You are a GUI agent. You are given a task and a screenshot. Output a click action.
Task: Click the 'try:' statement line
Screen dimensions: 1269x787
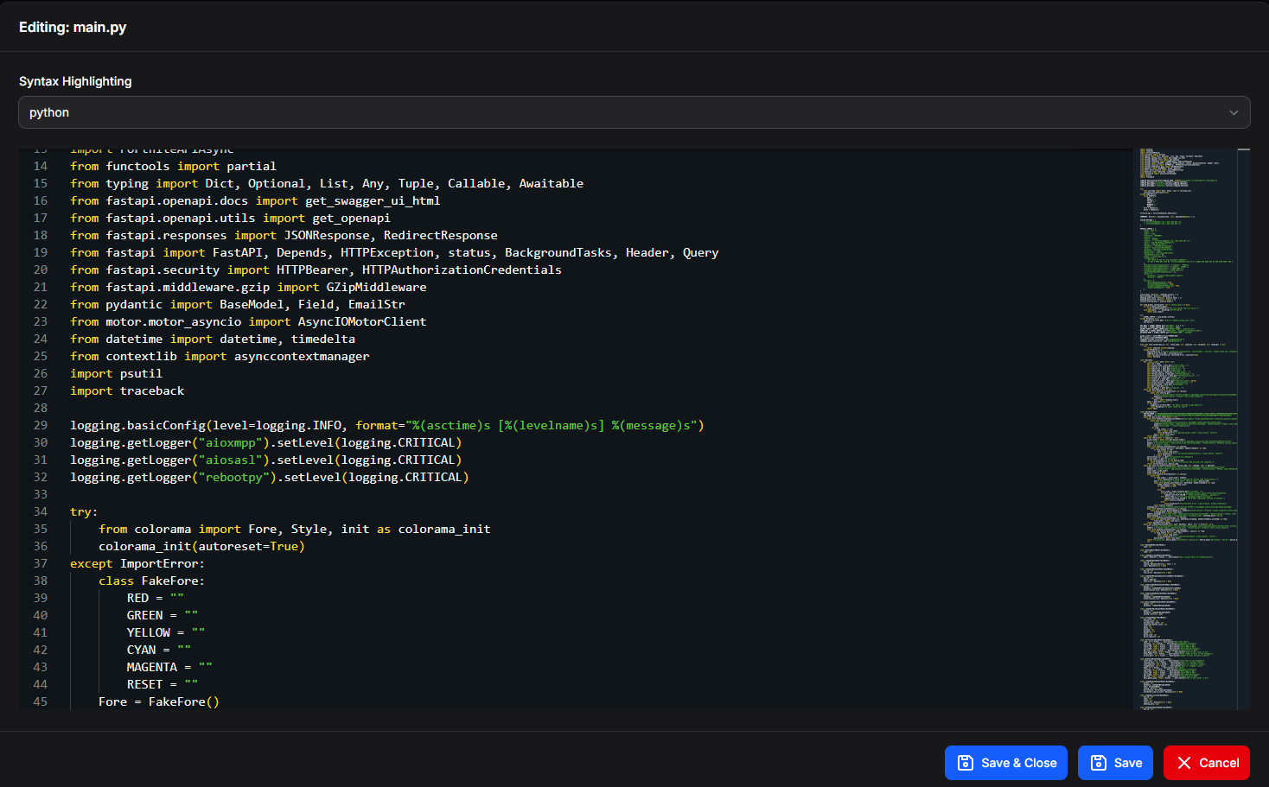[84, 511]
